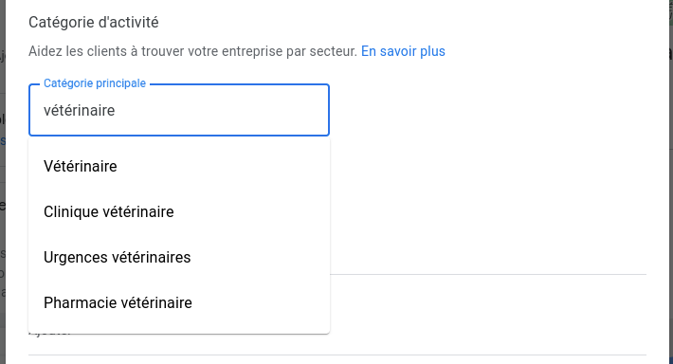
Task: Click the blue bar at the bottom-right corner
Action: tap(670, 360)
